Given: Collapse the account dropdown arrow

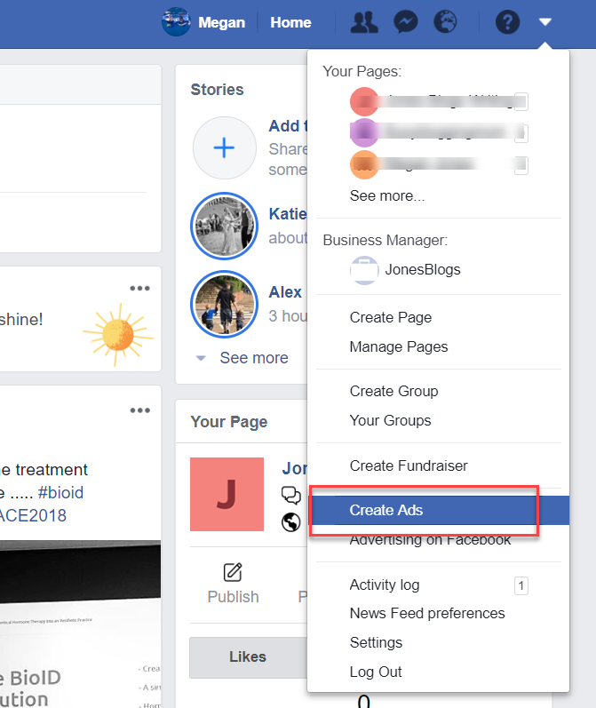Looking at the screenshot, I should 545,21.
